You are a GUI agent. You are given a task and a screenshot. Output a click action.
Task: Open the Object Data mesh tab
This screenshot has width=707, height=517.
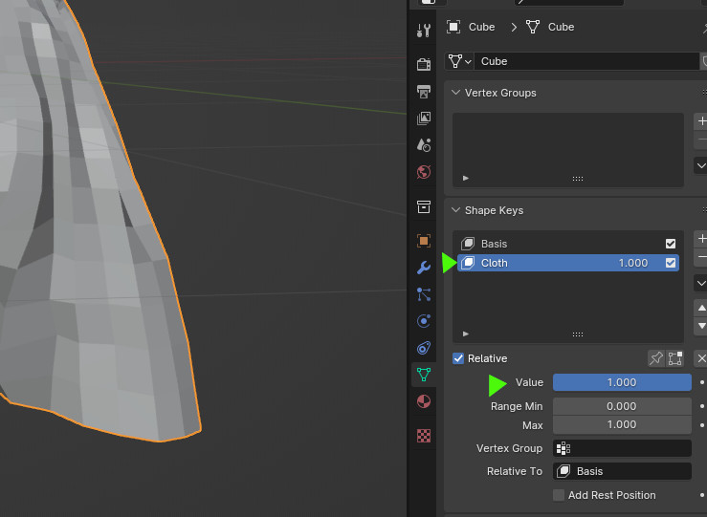tap(424, 375)
